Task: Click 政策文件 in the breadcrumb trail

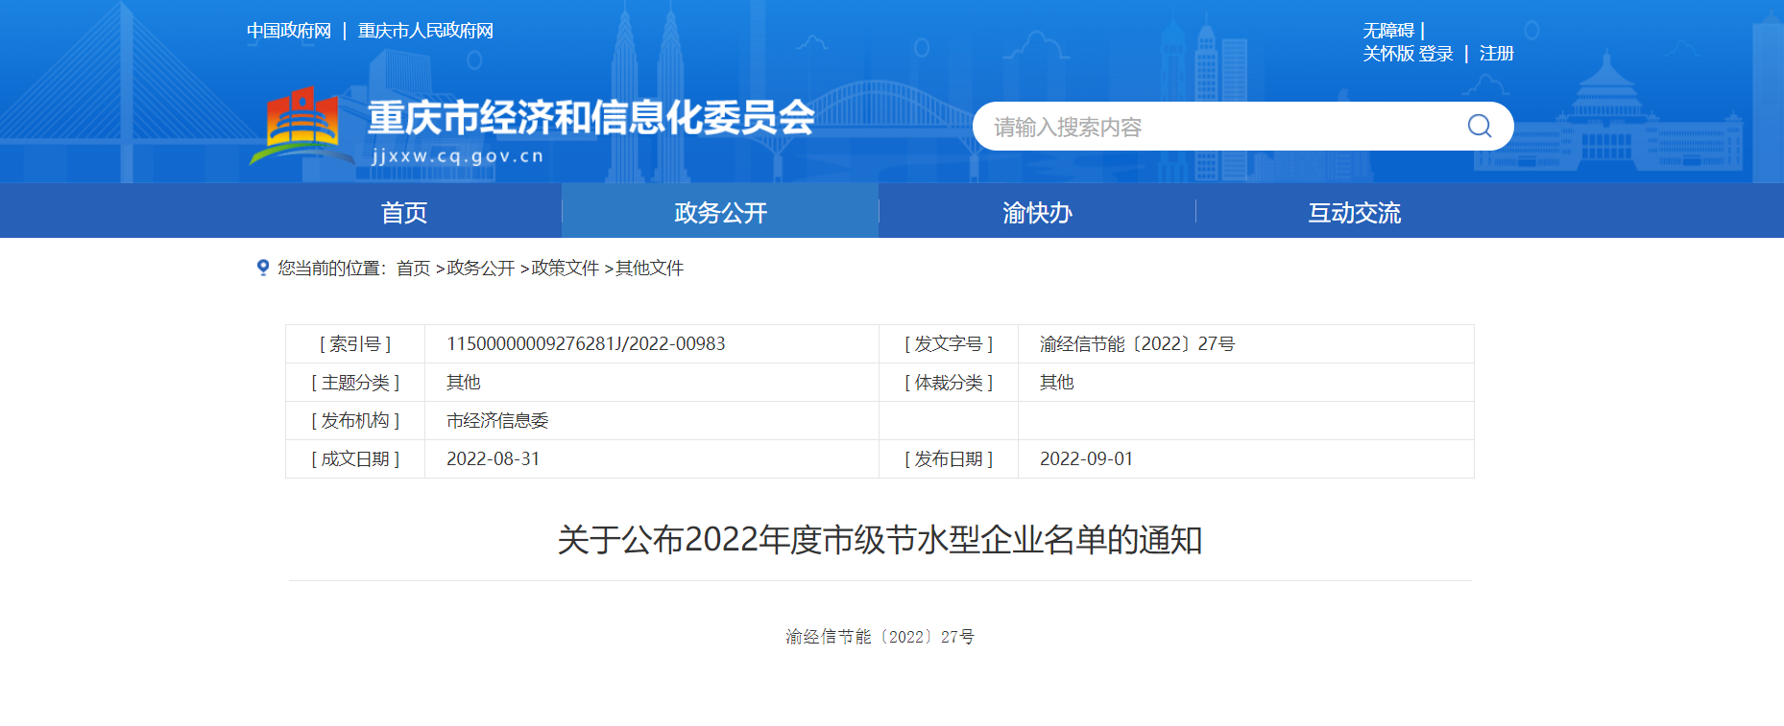Action: (566, 269)
